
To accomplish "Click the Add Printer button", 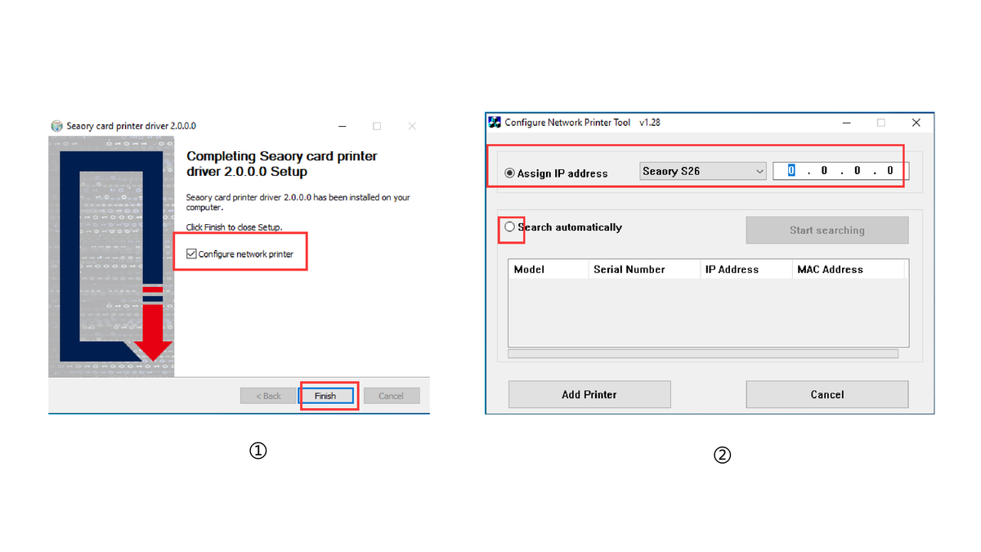I will pyautogui.click(x=589, y=394).
